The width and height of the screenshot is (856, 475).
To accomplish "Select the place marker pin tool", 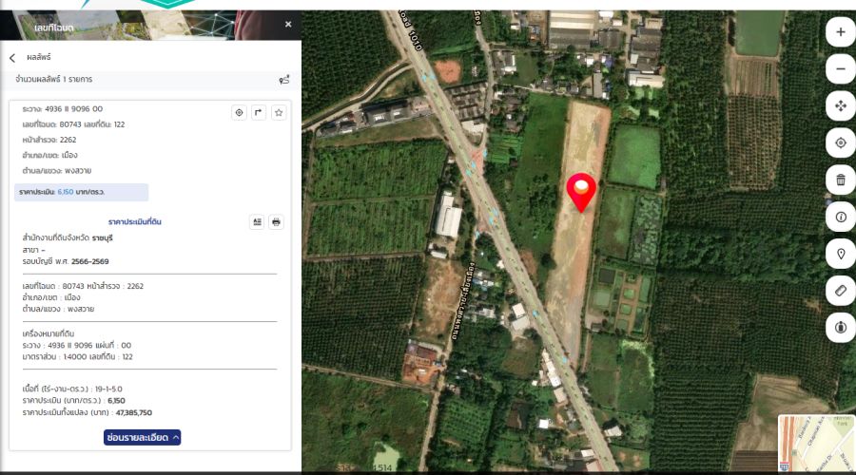I will (840, 254).
